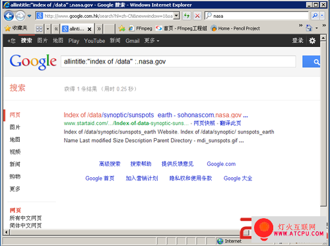Open Play in the Google top bar
Viewport: 330px width, 246px height.
coord(74,41)
